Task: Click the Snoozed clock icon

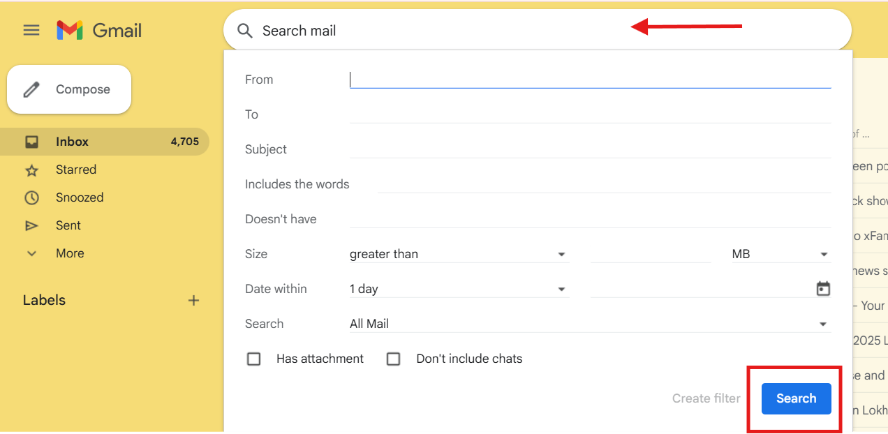Action: (31, 197)
